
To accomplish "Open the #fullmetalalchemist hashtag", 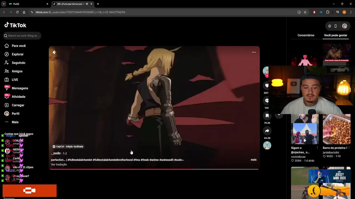I will tap(80, 160).
